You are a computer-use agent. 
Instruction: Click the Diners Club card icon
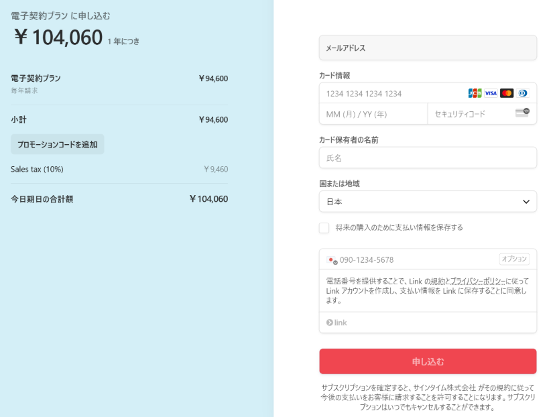point(522,93)
